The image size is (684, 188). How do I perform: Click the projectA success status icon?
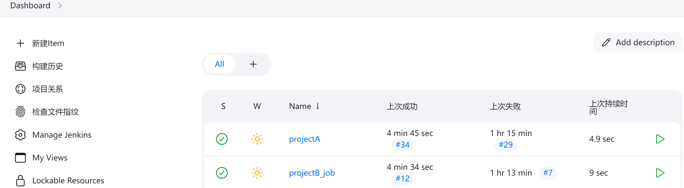222,139
